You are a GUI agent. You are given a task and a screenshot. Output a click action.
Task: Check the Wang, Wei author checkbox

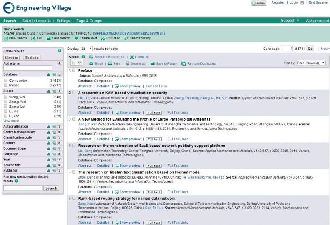(x=6, y=97)
